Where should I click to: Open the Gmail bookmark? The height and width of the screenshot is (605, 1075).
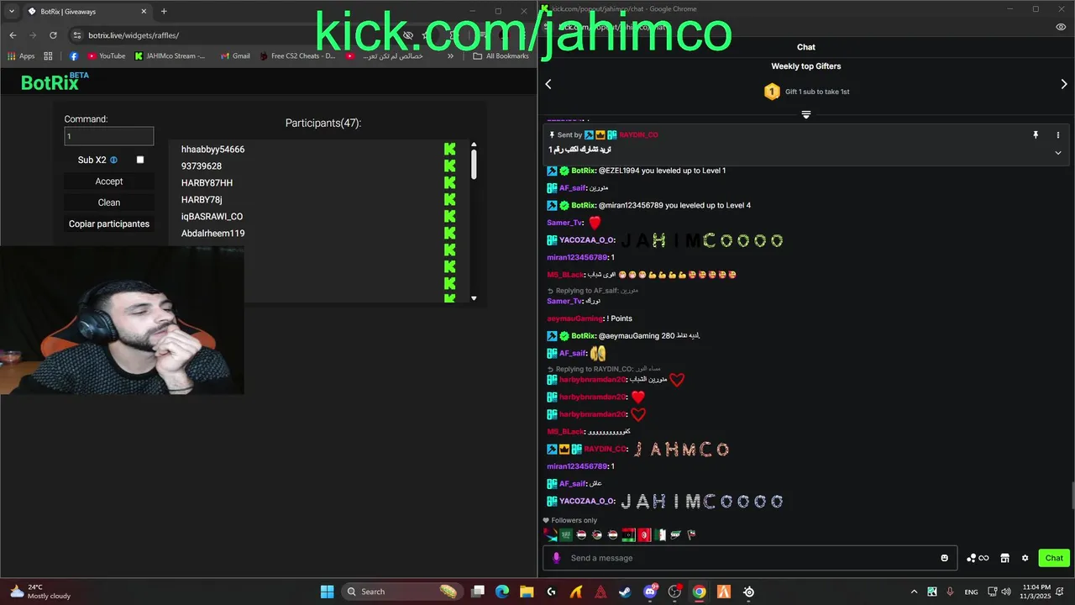pyautogui.click(x=234, y=56)
